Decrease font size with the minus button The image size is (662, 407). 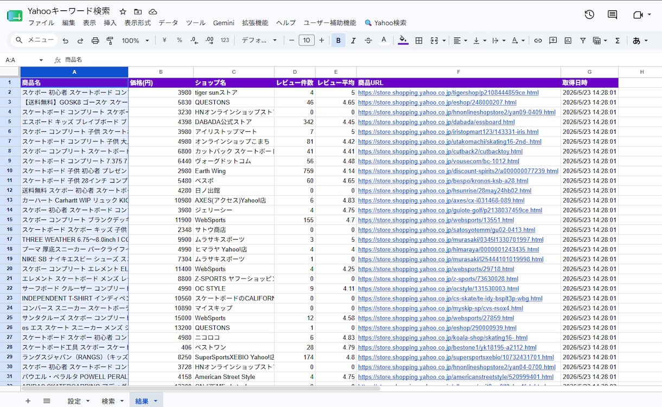click(291, 40)
